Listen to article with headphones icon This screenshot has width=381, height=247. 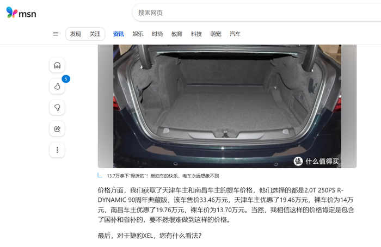(57, 65)
